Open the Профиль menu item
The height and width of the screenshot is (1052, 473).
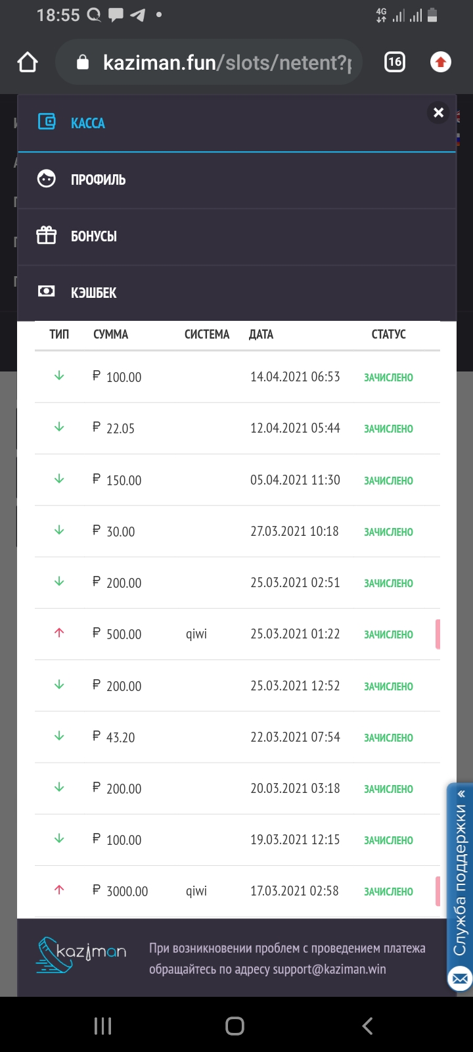click(98, 179)
